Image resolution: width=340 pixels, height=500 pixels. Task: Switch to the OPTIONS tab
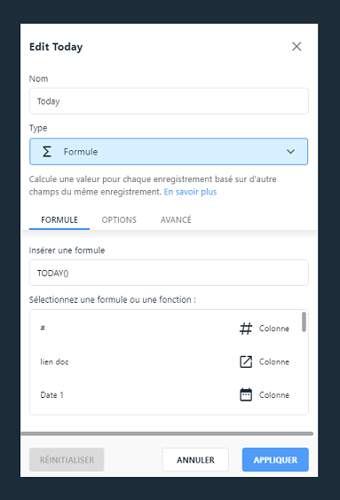(x=119, y=219)
